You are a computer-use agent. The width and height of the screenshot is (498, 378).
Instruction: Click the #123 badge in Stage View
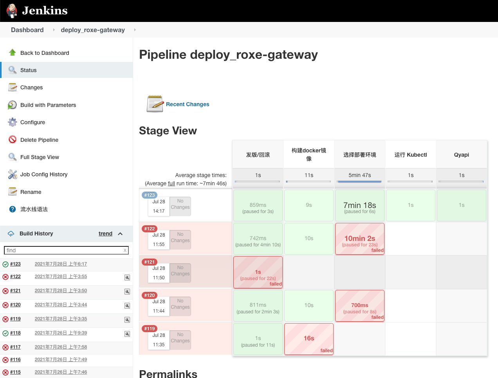(x=150, y=195)
